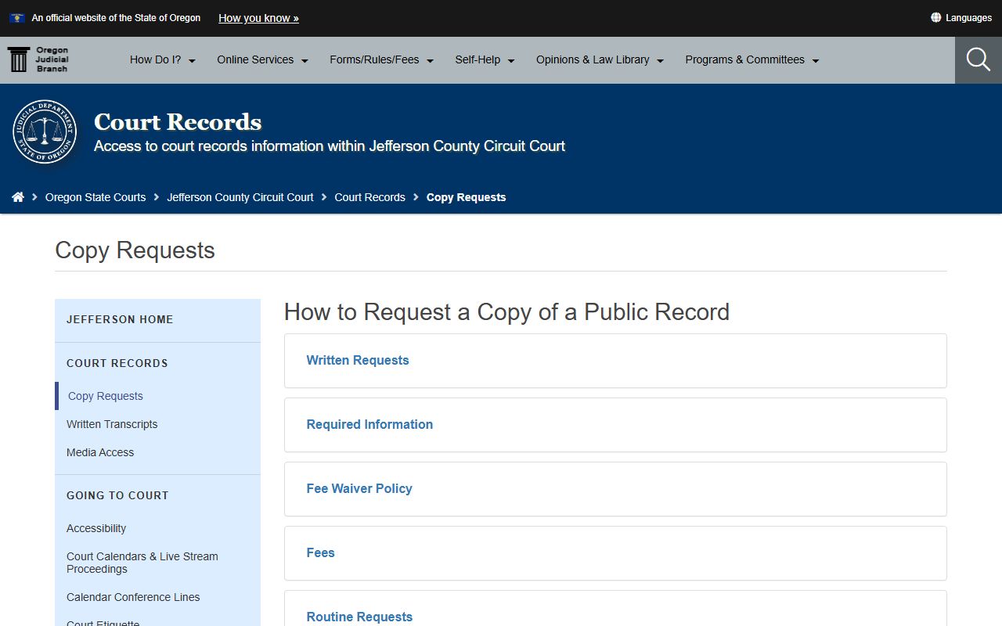Open Oregon State Courts breadcrumb link

[x=96, y=197]
